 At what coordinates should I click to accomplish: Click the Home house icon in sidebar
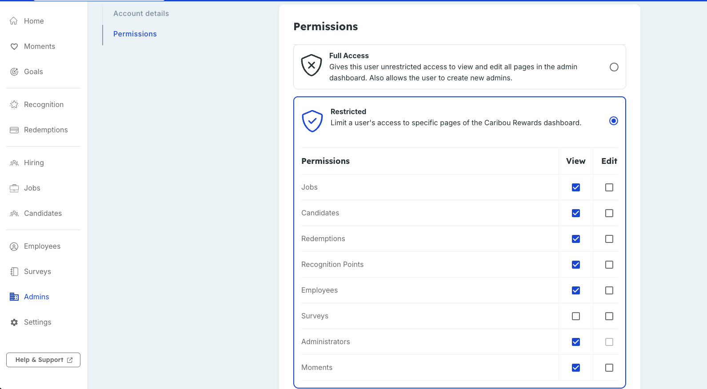click(14, 21)
